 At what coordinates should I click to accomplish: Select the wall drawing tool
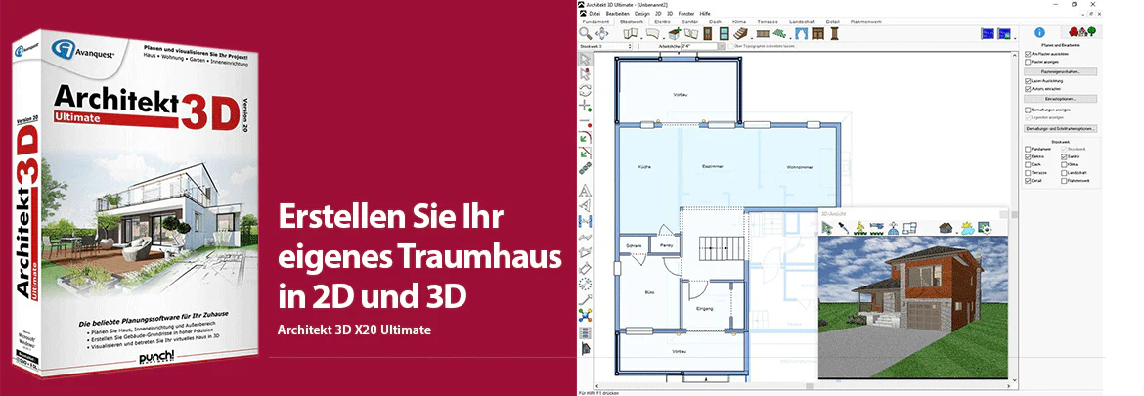[630, 33]
